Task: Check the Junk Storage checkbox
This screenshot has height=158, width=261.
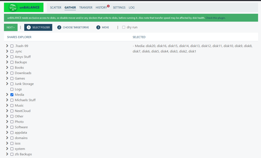Action: pos(12,84)
